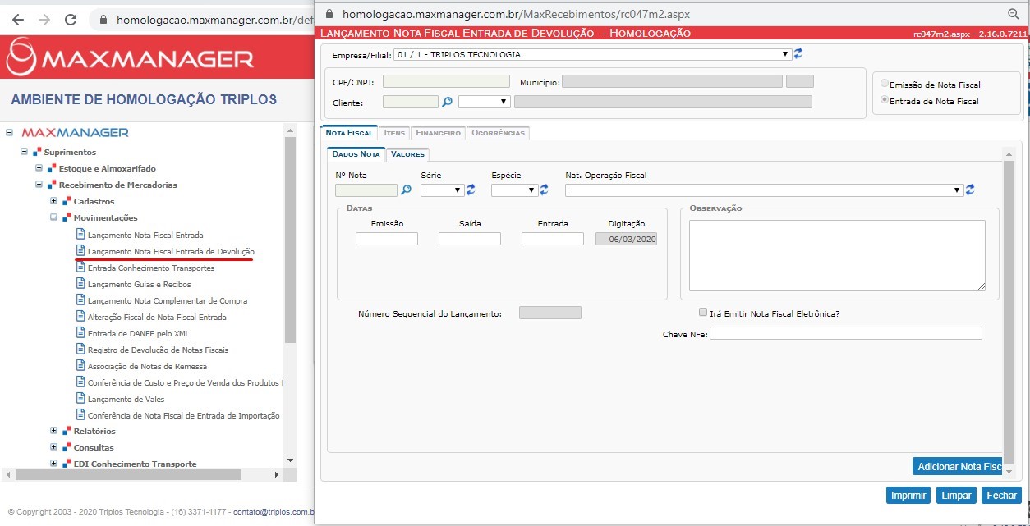Refresh the Série list icon
This screenshot has width=1030, height=526.
pos(471,190)
